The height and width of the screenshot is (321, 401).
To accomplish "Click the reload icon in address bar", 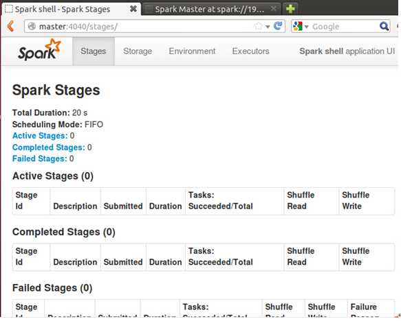I will coord(278,26).
